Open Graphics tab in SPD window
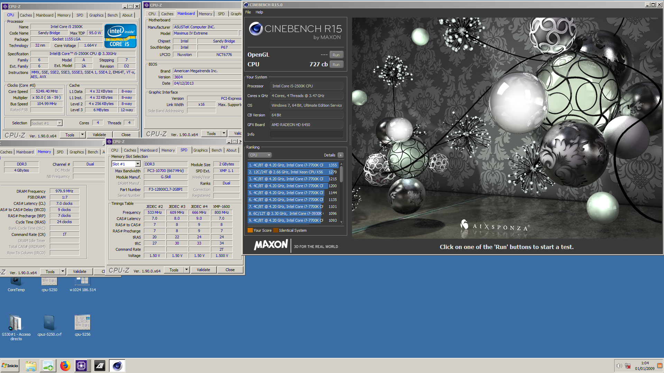Image resolution: width=664 pixels, height=373 pixels. pos(201,150)
